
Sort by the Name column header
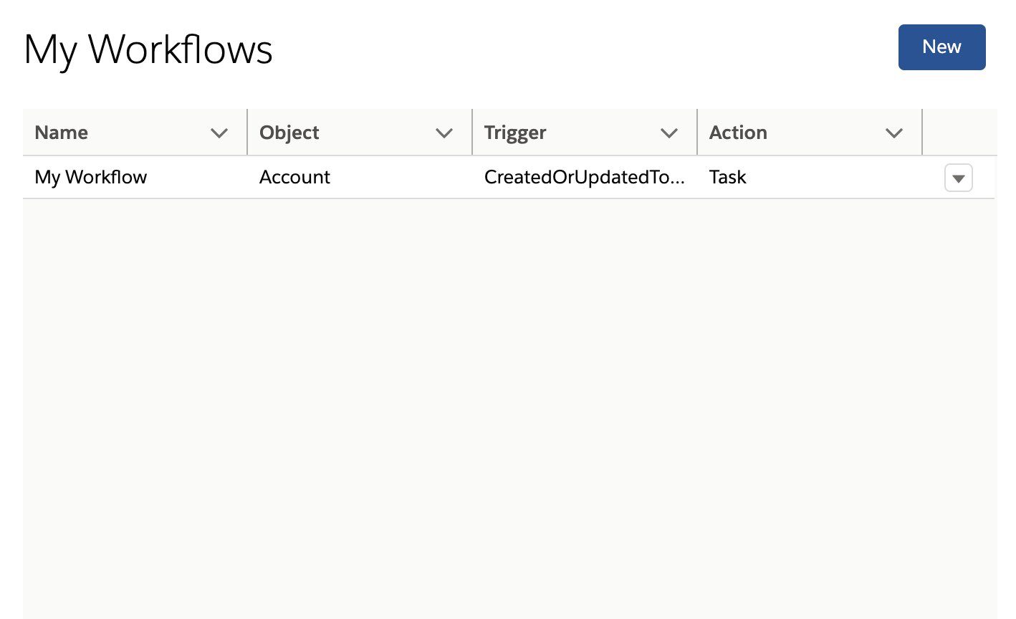[62, 133]
